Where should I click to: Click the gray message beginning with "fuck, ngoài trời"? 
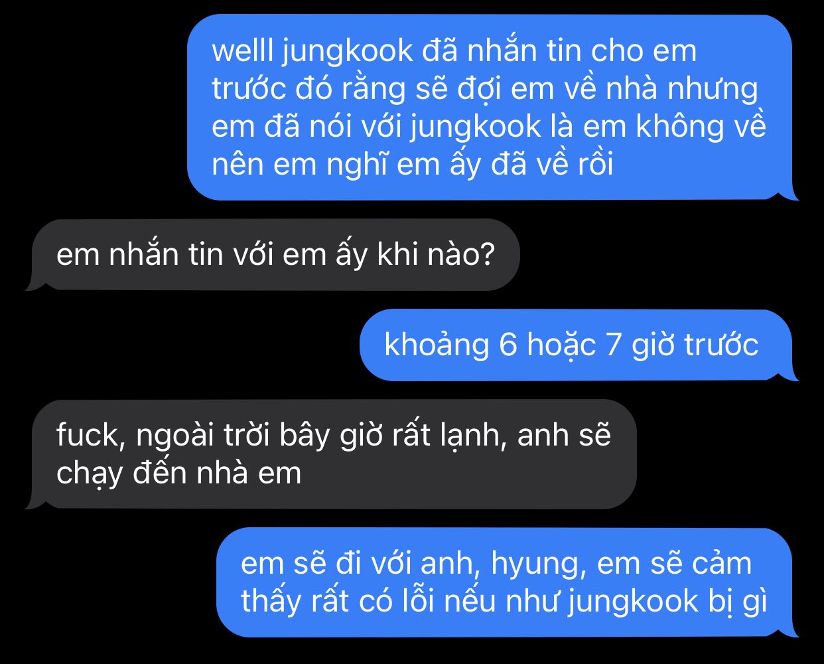click(x=330, y=454)
